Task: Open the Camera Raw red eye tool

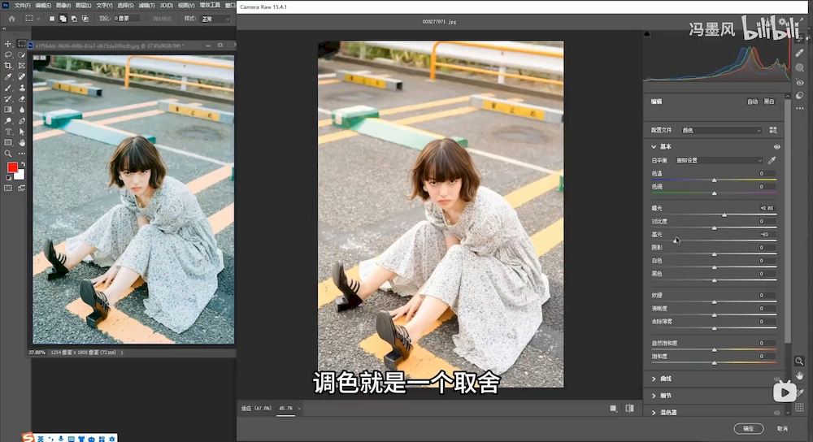Action: pos(800,82)
